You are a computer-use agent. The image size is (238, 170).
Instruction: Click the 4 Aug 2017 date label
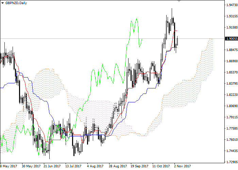[95, 166]
